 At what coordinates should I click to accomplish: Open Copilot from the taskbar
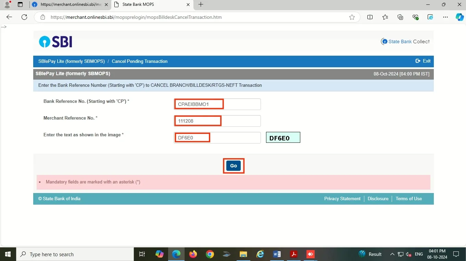[159, 254]
